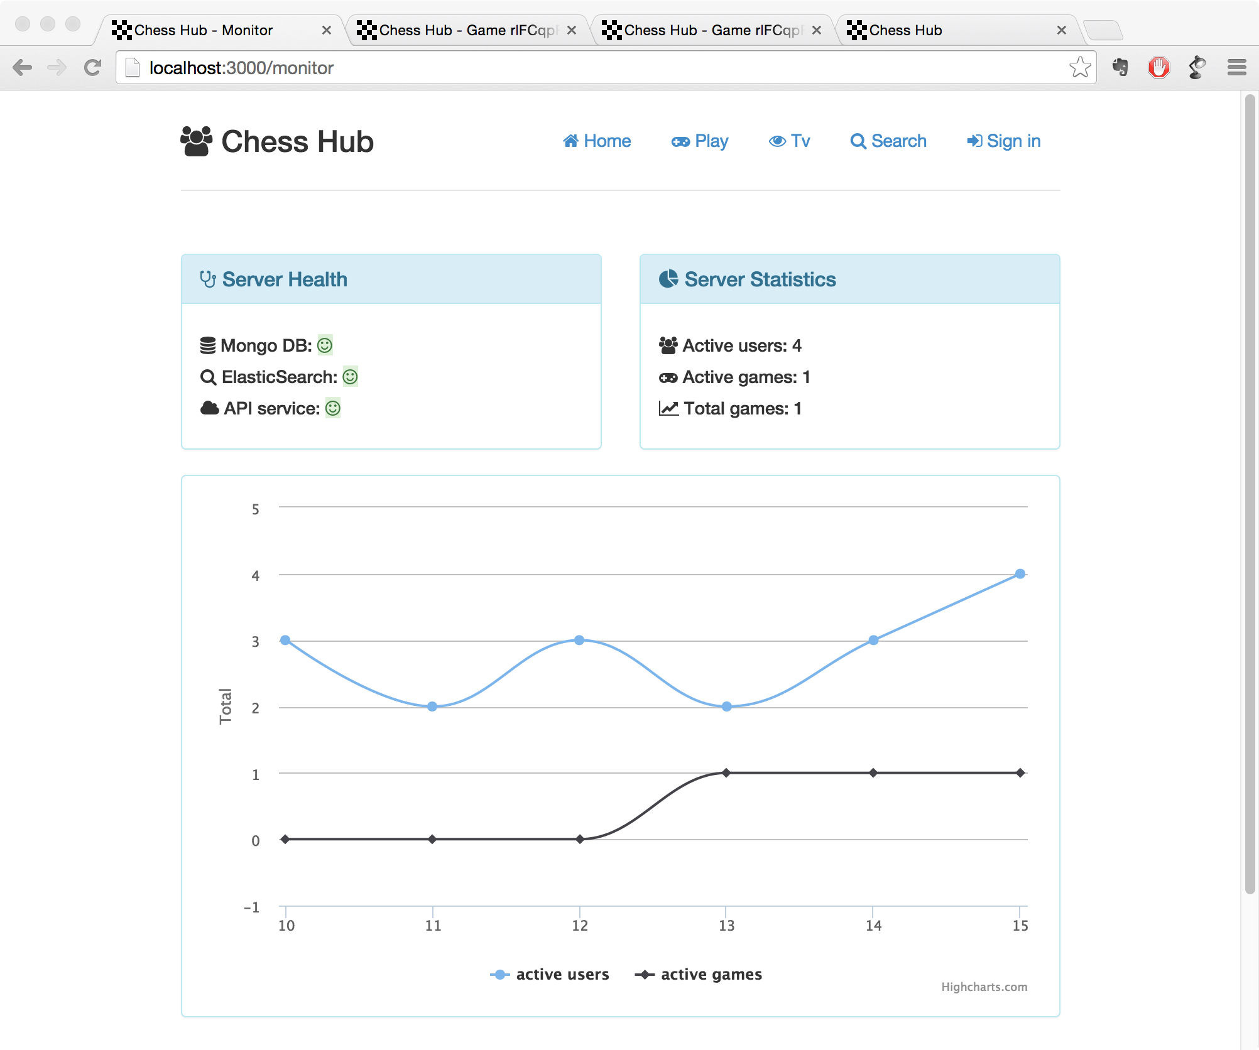1259x1050 pixels.
Task: Click the red AdBlock stop-hand icon
Action: coord(1158,67)
